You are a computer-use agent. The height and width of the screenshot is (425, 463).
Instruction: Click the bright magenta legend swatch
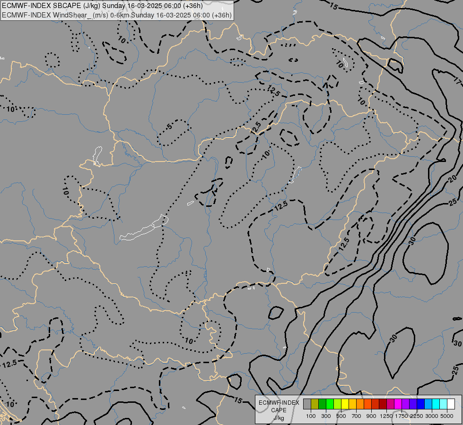pos(398,404)
